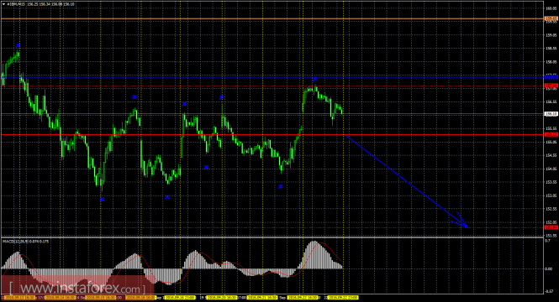
Task: Click the white current price label 156.10
Action: coord(551,114)
